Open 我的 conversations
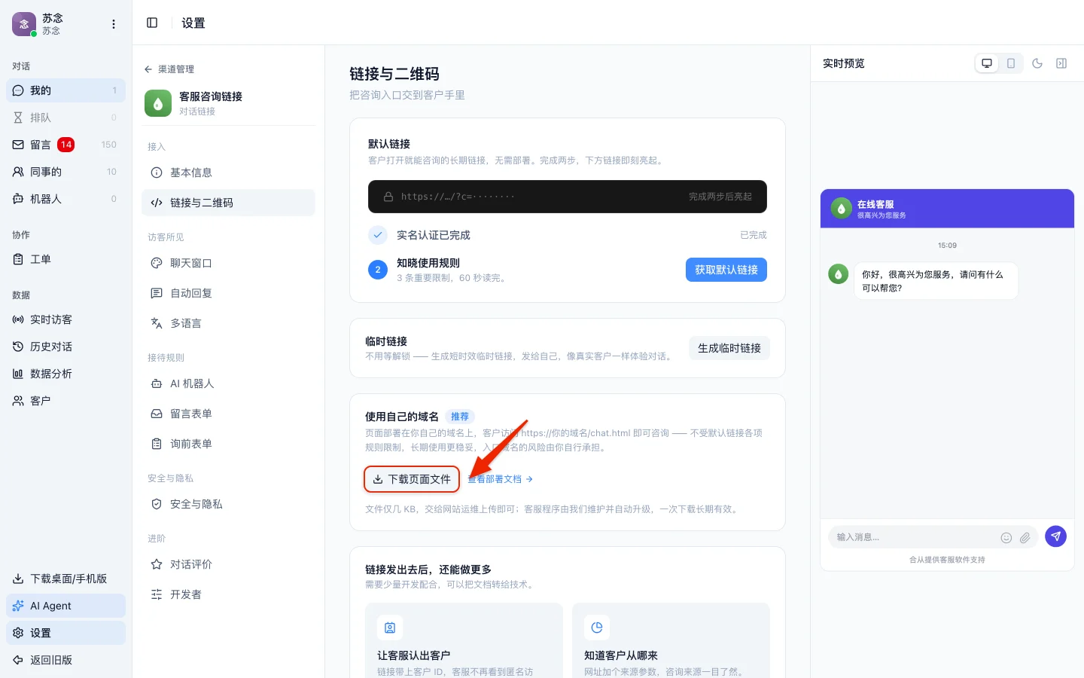Image resolution: width=1084 pixels, height=678 pixels. click(65, 90)
